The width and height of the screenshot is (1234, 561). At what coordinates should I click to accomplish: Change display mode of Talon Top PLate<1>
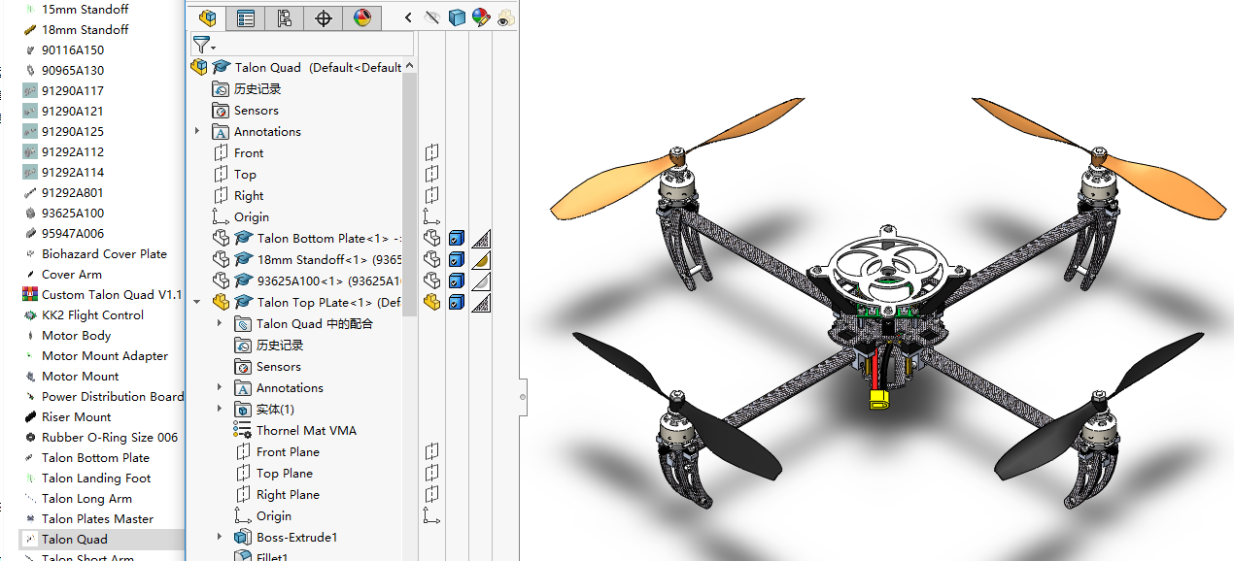[x=457, y=302]
